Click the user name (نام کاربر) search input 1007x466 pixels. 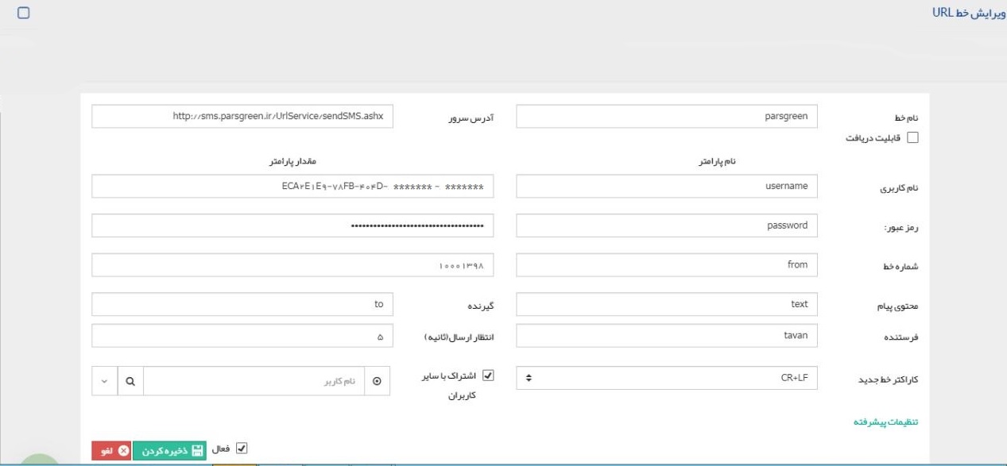[254, 381]
